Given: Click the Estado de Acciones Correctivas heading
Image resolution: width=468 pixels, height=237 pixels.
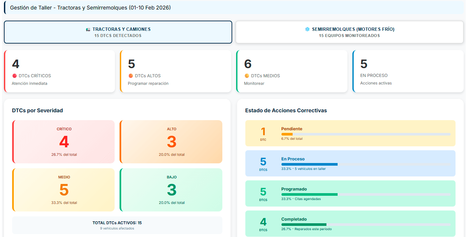Looking at the screenshot, I should [x=286, y=111].
